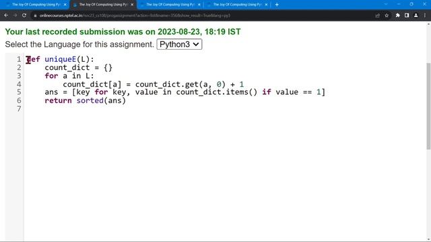The height and width of the screenshot is (242, 431).
Task: Click 'Select the Language' label text
Action: [x=79, y=44]
